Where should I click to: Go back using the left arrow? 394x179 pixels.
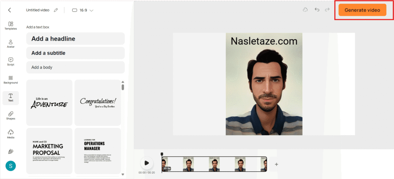10,10
